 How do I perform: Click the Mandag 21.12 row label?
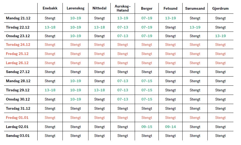point(18,18)
